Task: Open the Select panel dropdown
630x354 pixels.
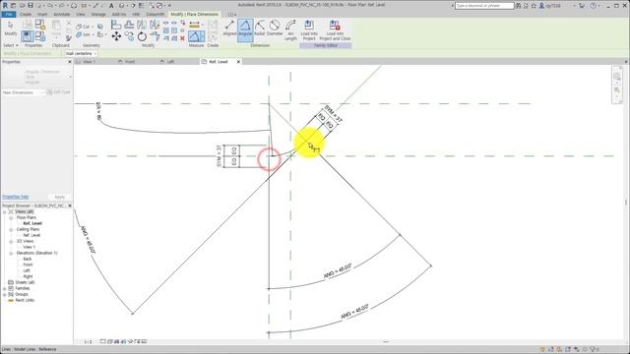Action: (11, 45)
